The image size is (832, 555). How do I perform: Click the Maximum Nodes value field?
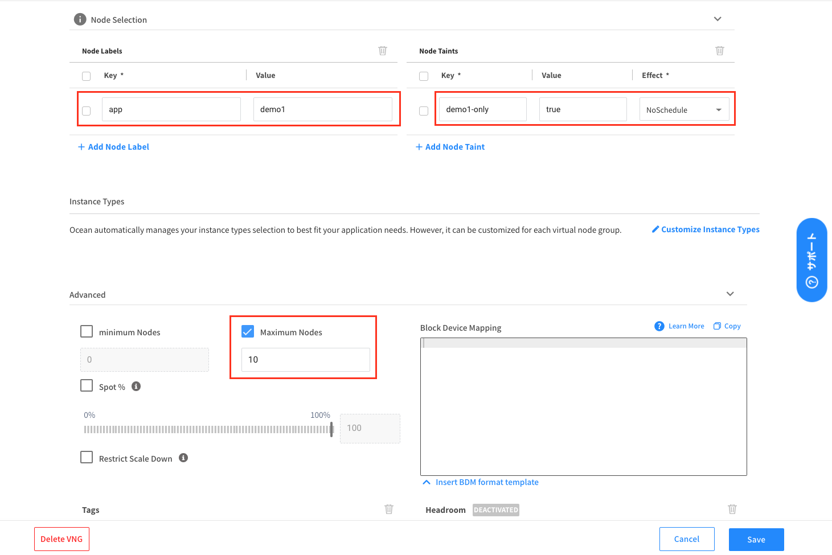click(x=306, y=360)
